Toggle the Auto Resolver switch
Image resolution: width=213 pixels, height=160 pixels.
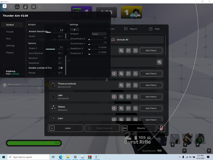click(60, 53)
